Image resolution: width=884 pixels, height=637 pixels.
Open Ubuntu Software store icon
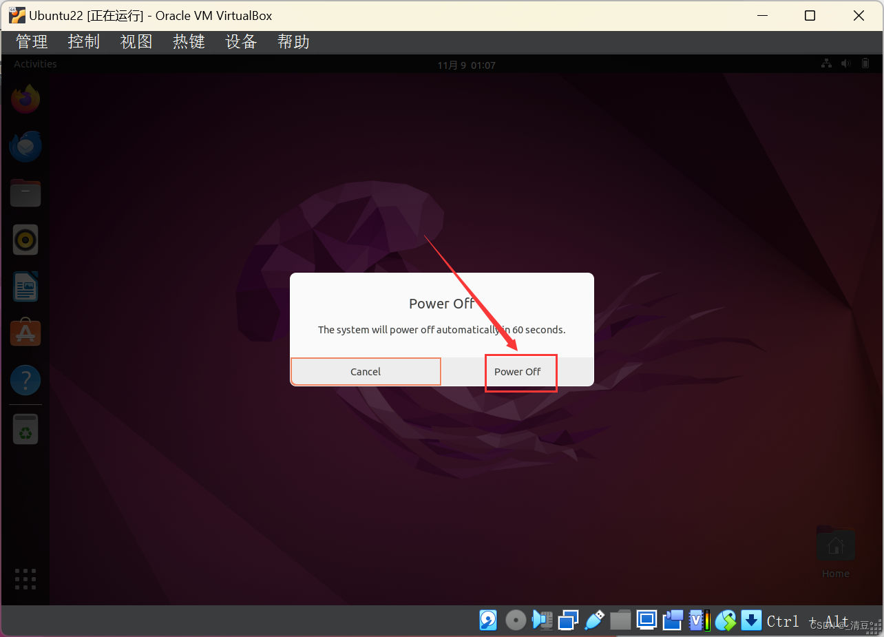pos(25,333)
